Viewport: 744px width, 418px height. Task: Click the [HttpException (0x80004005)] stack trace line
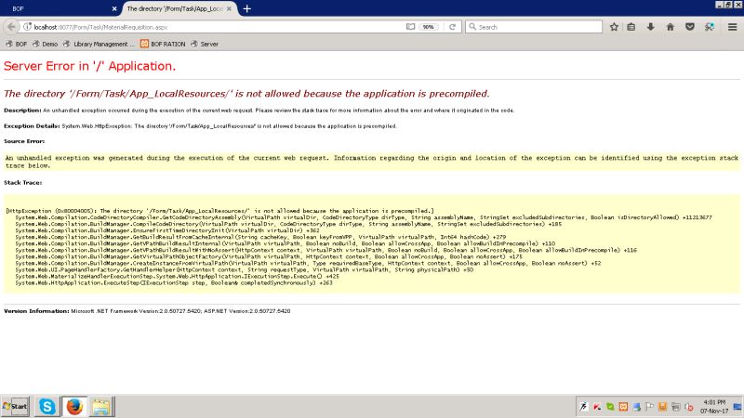click(x=219, y=211)
